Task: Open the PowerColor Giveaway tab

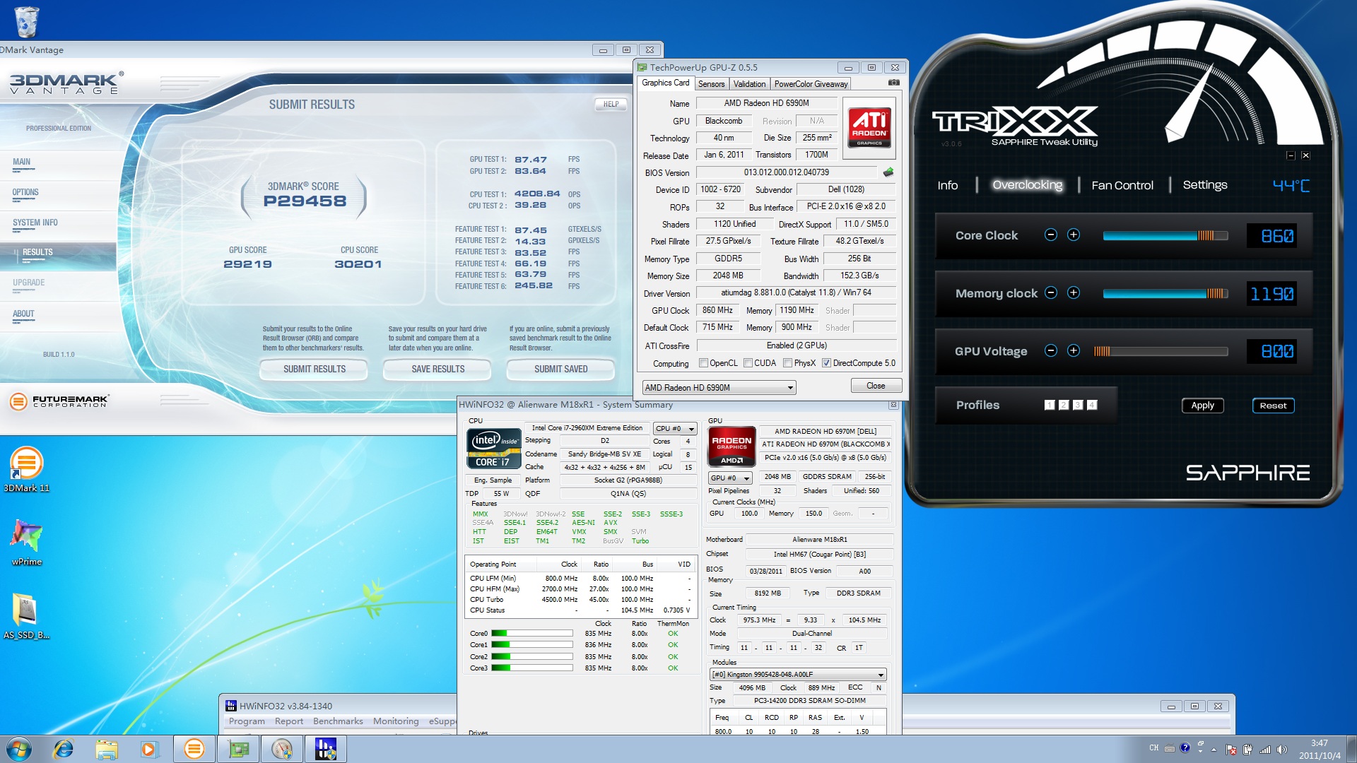Action: 811,83
